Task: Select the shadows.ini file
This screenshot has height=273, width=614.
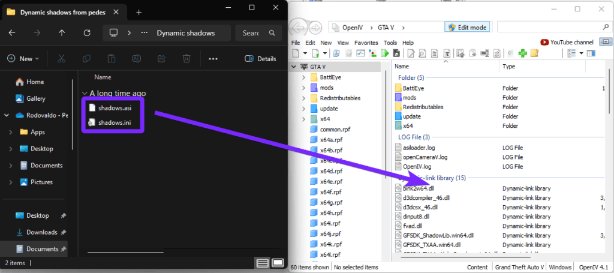Action: [x=109, y=123]
